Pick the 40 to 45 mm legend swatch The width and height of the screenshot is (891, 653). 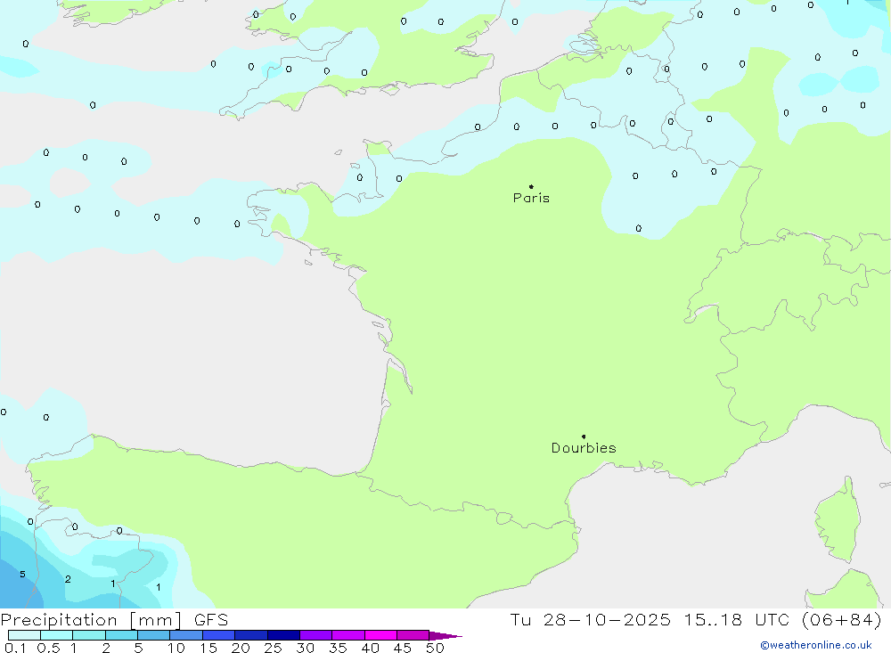(x=380, y=635)
